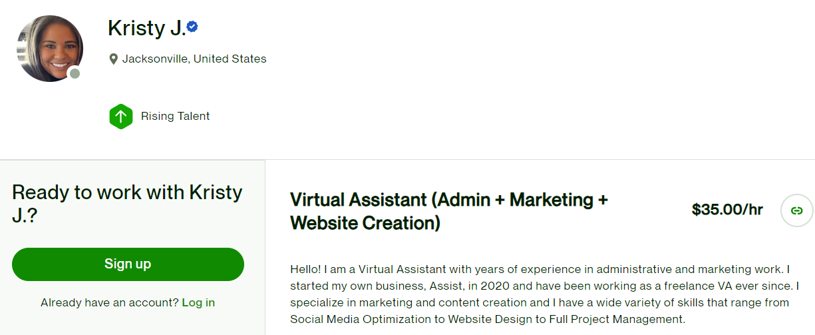Click the green Rising Talent hexagon badge
This screenshot has width=815, height=335.
click(x=120, y=117)
